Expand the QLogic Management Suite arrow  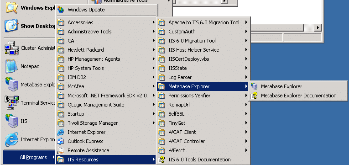tap(154, 105)
